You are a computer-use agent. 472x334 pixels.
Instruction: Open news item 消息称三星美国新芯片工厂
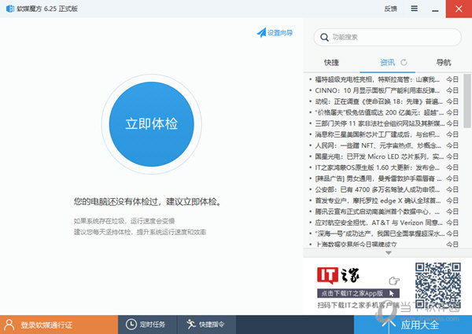pos(384,134)
